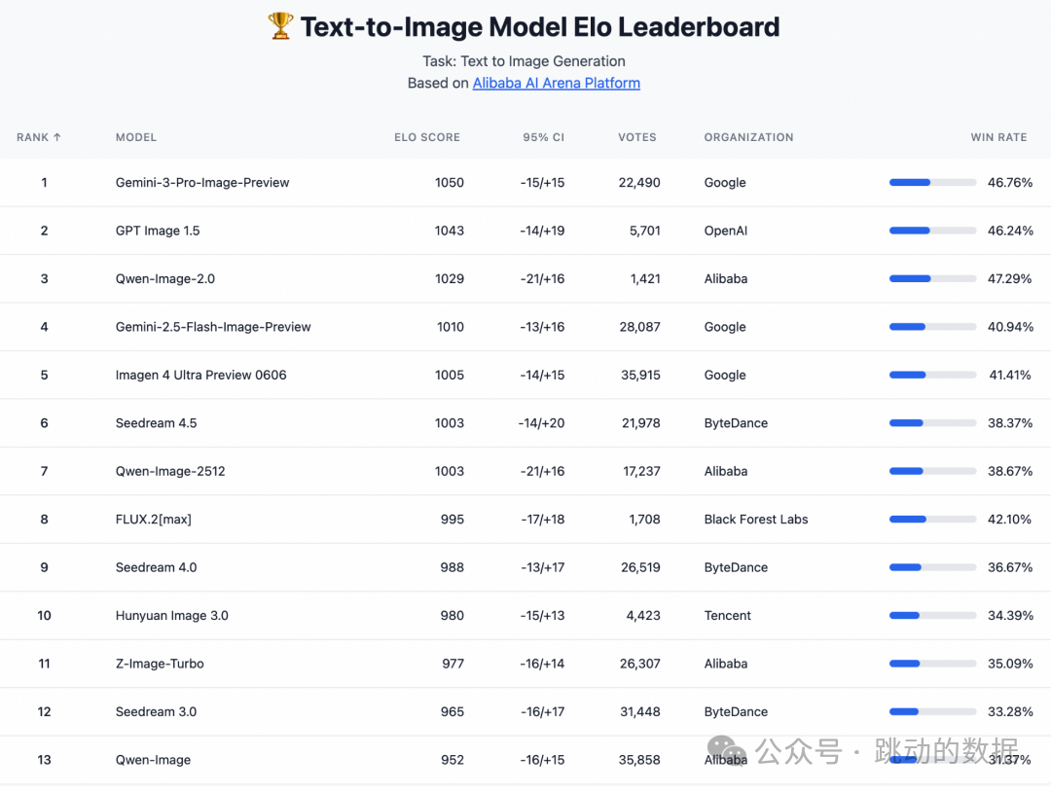Click the Z-Image-Turbo model name
1051x793 pixels.
point(160,664)
